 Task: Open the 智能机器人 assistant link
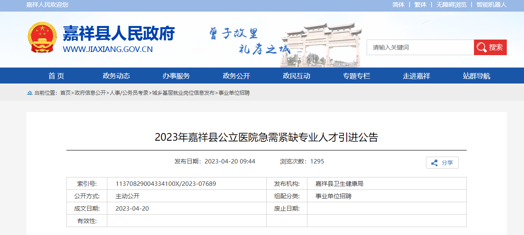[491, 5]
